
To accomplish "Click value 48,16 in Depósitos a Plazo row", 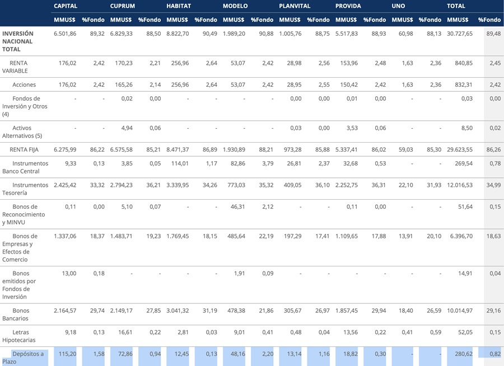I will [238, 354].
